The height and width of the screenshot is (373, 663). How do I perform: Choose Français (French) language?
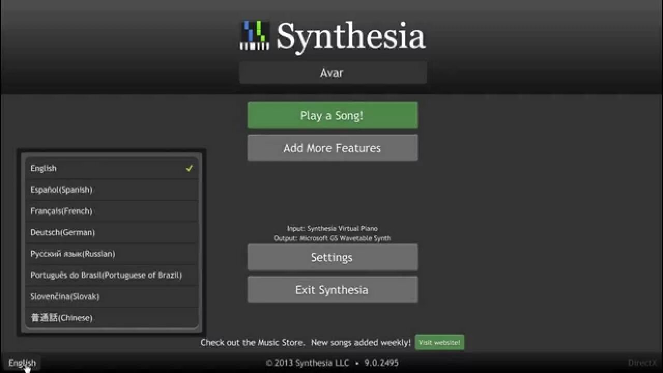point(112,211)
